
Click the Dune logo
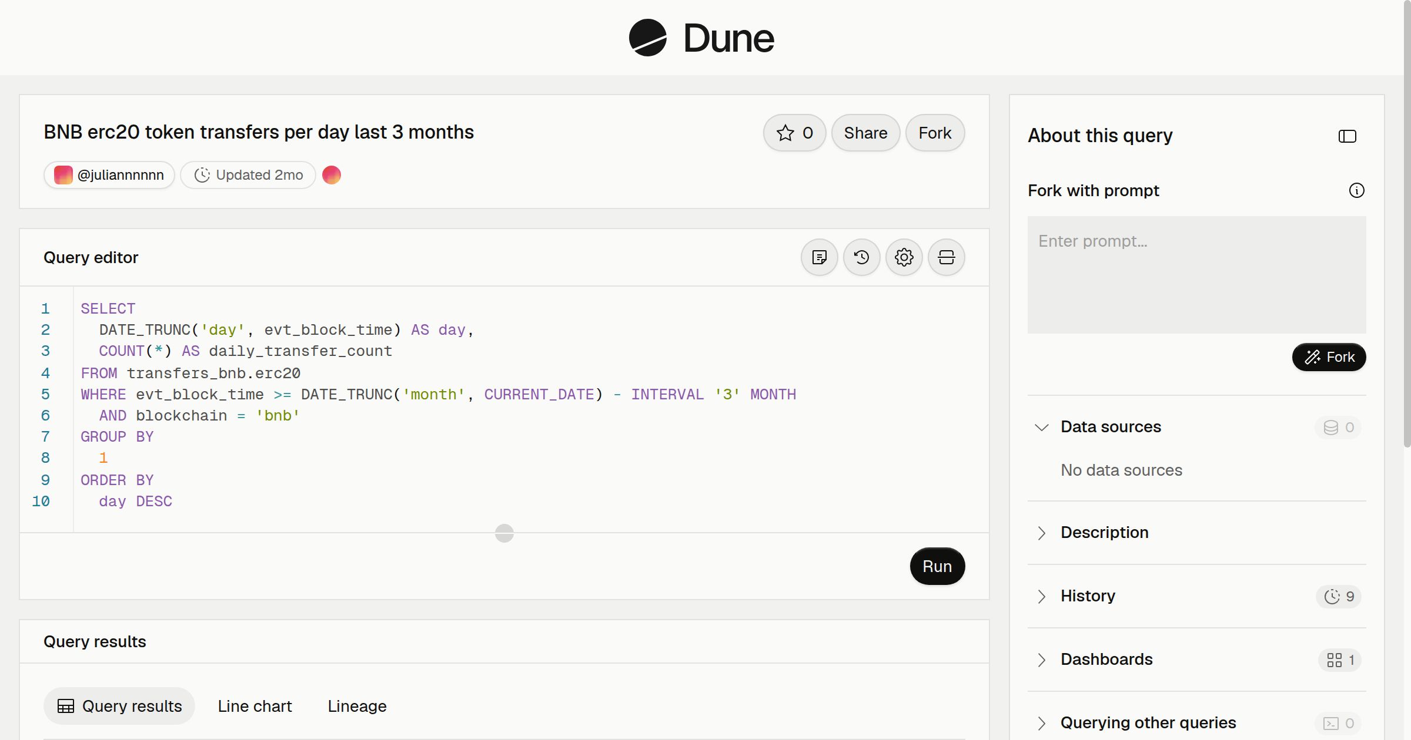(701, 38)
